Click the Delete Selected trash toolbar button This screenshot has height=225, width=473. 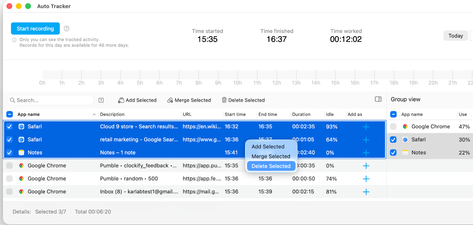[243, 100]
